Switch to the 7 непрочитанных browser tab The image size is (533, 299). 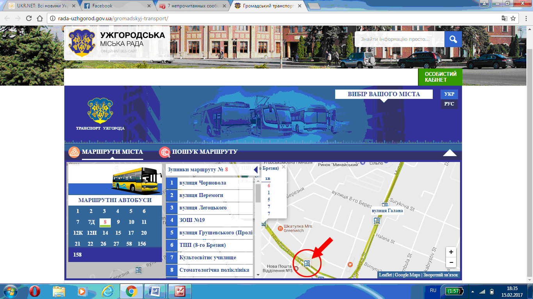pyautogui.click(x=193, y=6)
